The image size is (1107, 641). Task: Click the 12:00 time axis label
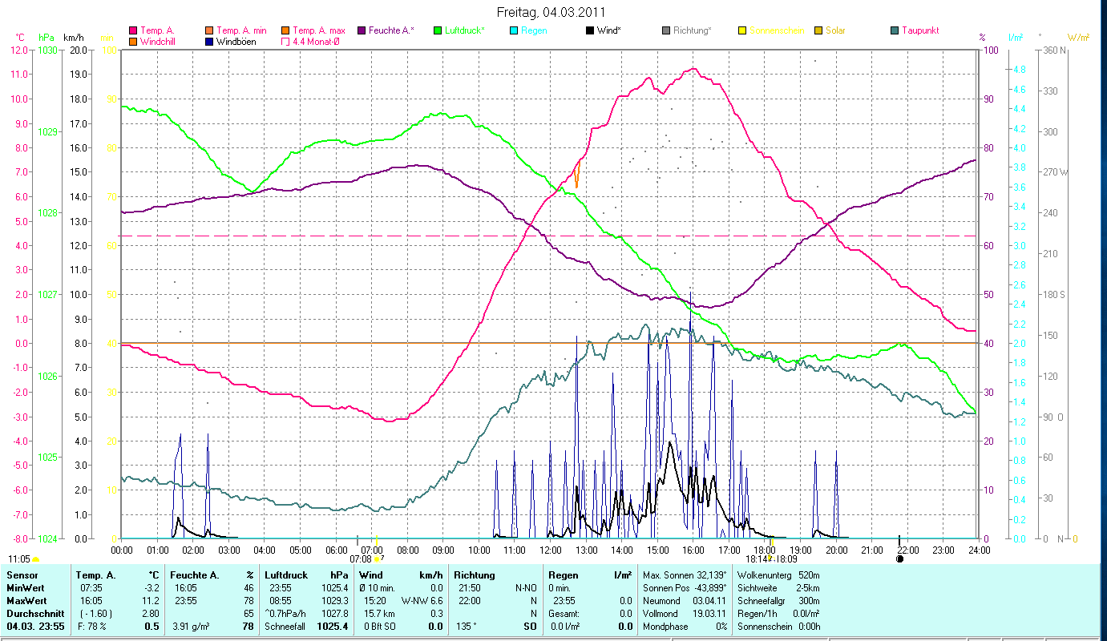point(551,550)
